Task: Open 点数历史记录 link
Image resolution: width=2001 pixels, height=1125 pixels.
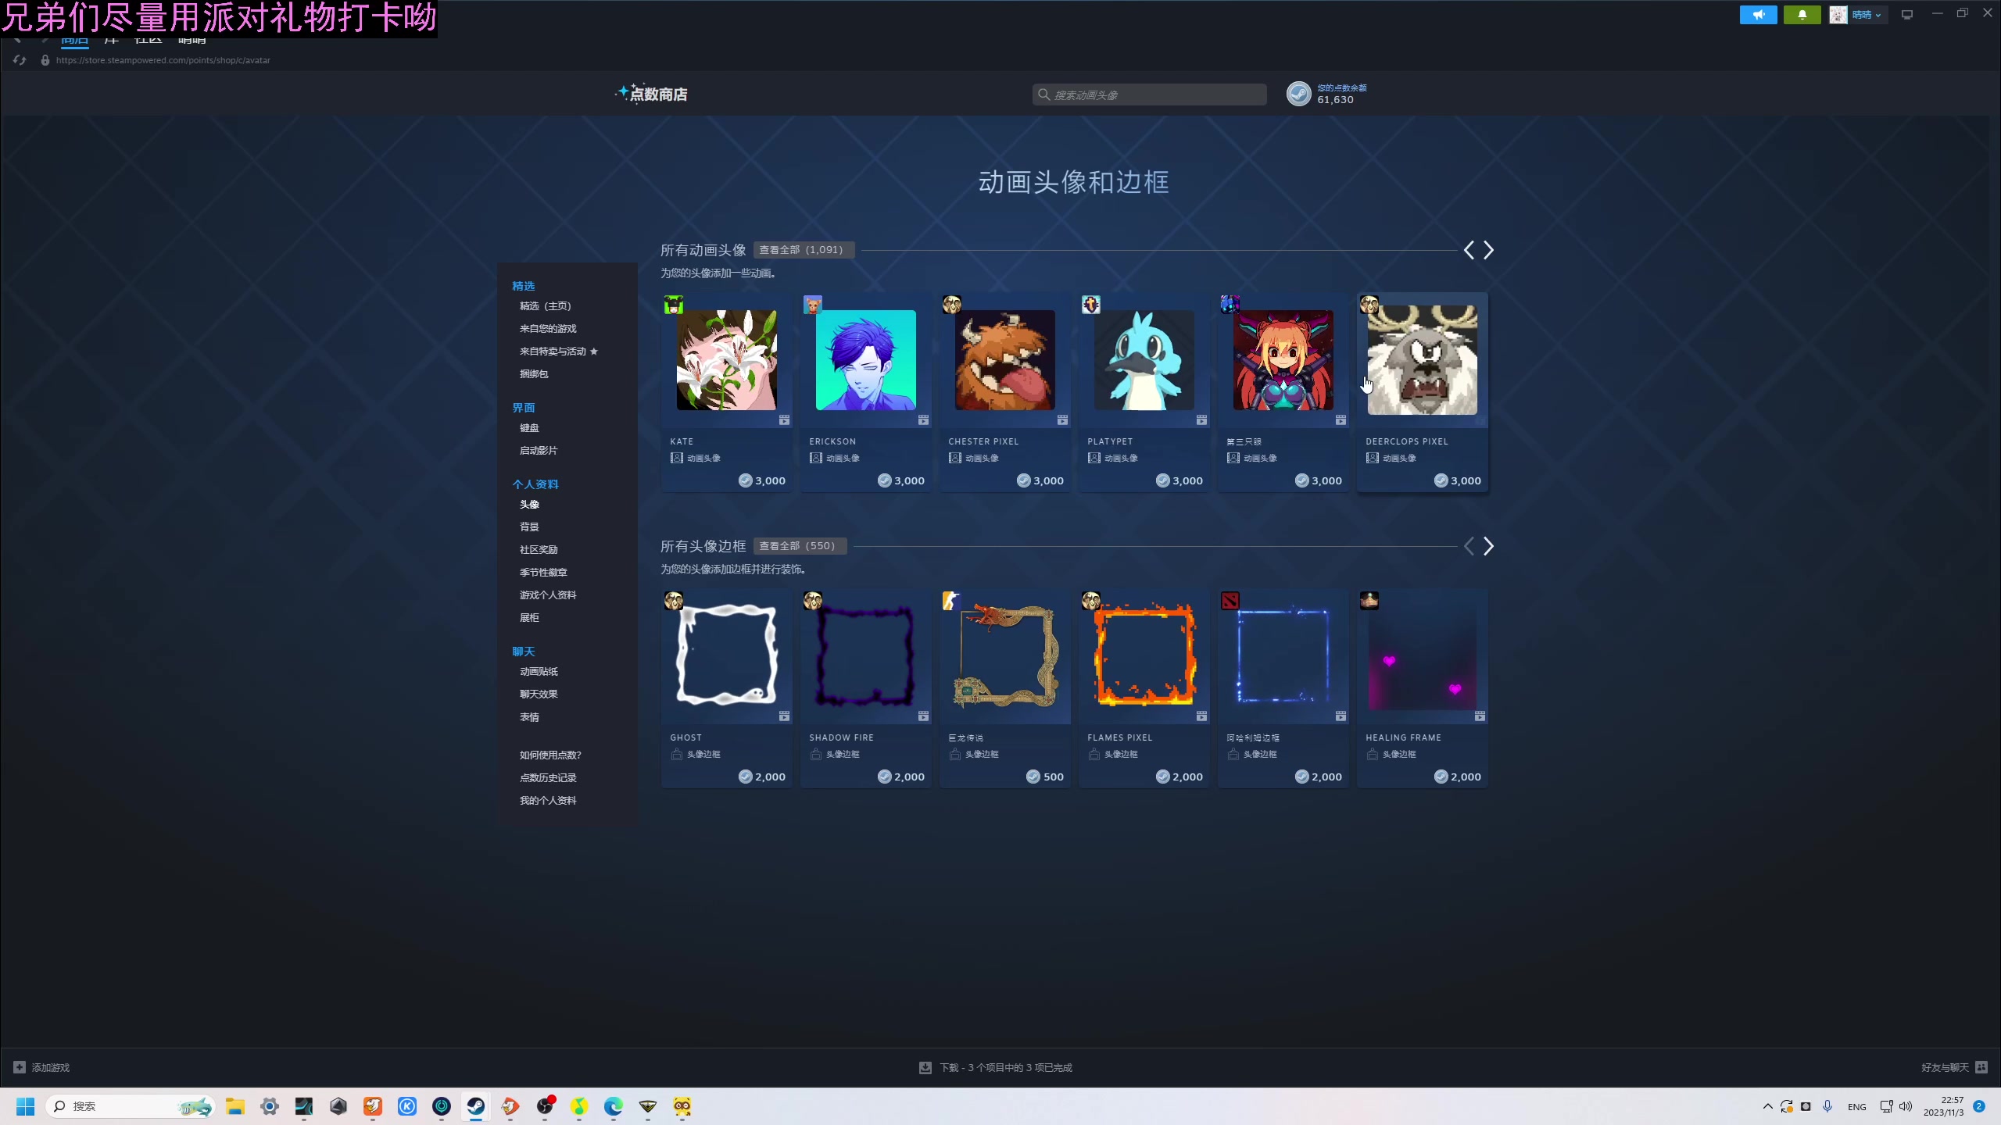Action: pyautogui.click(x=548, y=778)
